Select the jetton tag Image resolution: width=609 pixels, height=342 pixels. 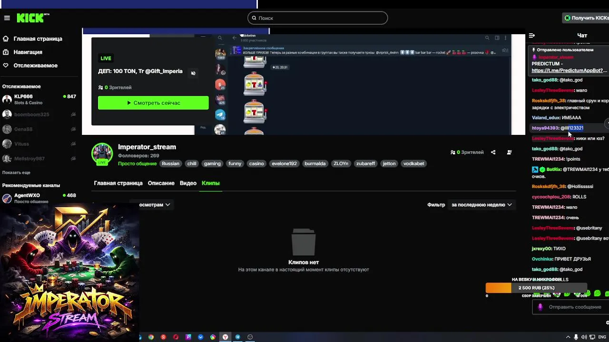[389, 163]
